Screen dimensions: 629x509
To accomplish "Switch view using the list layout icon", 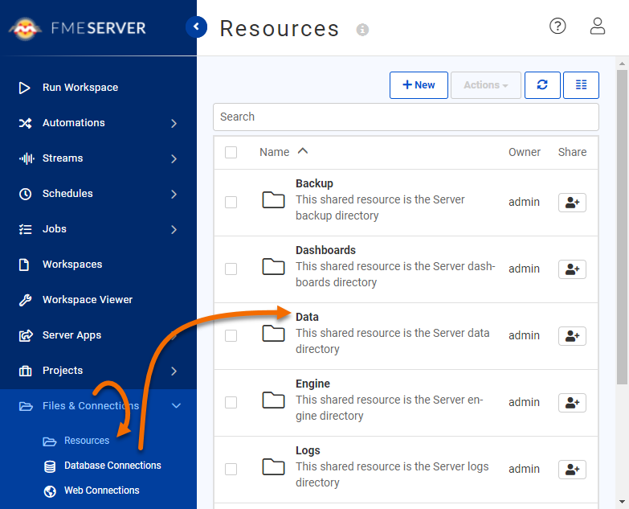I will (581, 85).
